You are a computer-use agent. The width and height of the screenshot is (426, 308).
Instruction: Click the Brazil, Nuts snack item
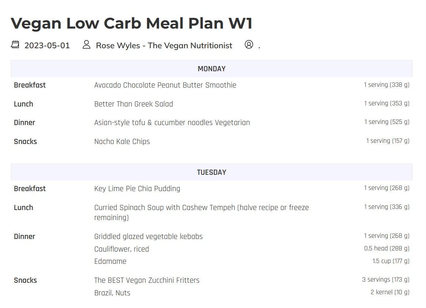point(112,293)
